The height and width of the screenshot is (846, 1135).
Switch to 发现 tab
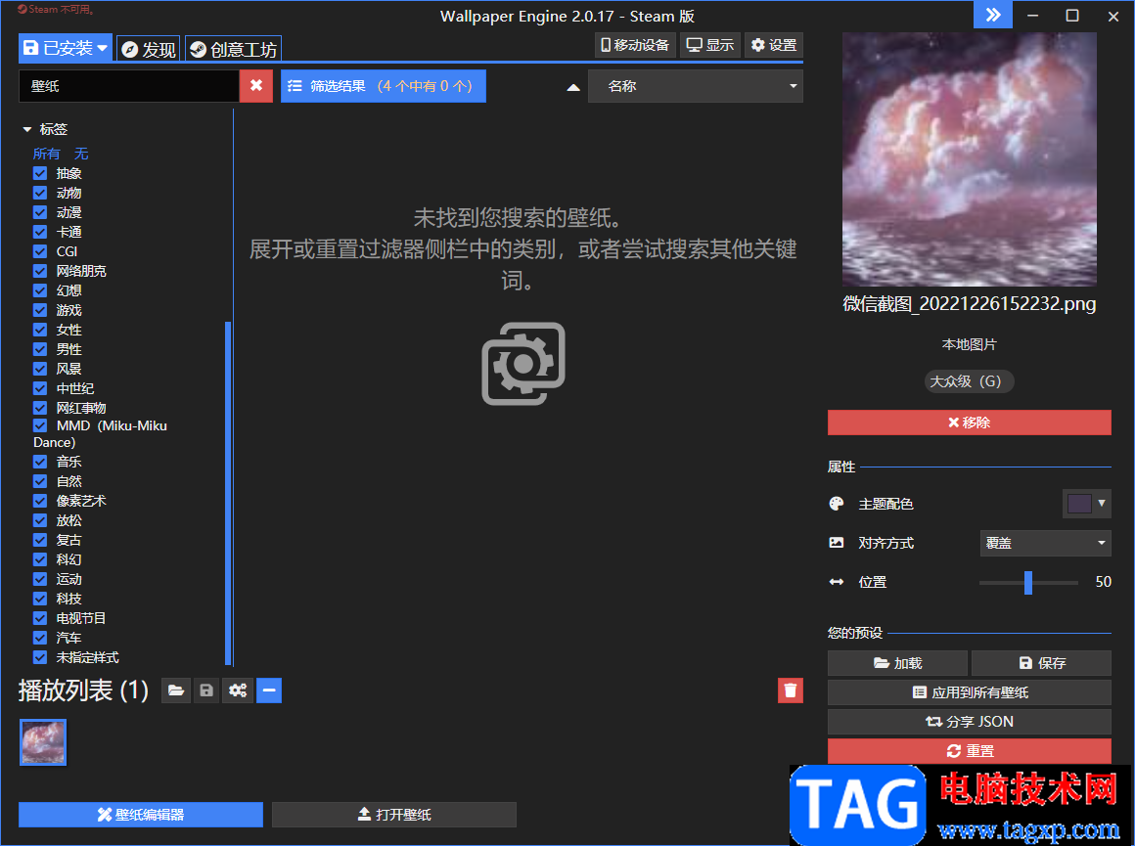click(149, 49)
